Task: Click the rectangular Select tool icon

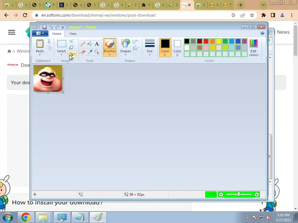Action: point(62,44)
